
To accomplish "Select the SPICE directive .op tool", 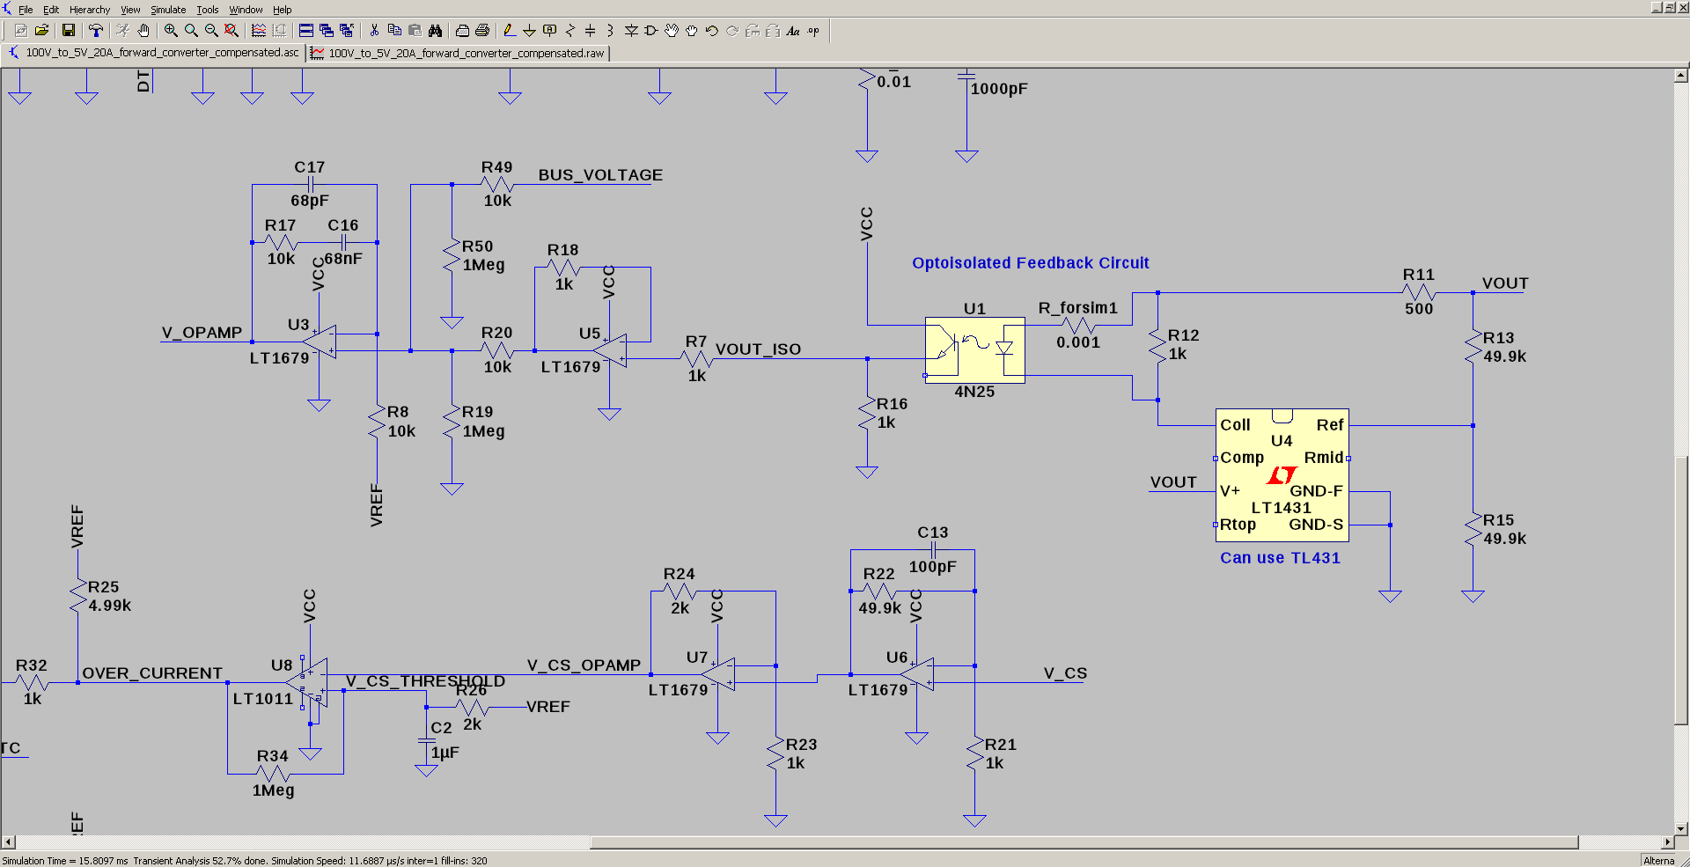I will (813, 31).
